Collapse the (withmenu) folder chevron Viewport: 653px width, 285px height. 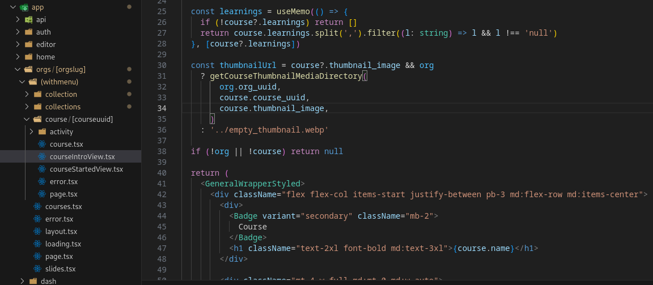tap(22, 82)
